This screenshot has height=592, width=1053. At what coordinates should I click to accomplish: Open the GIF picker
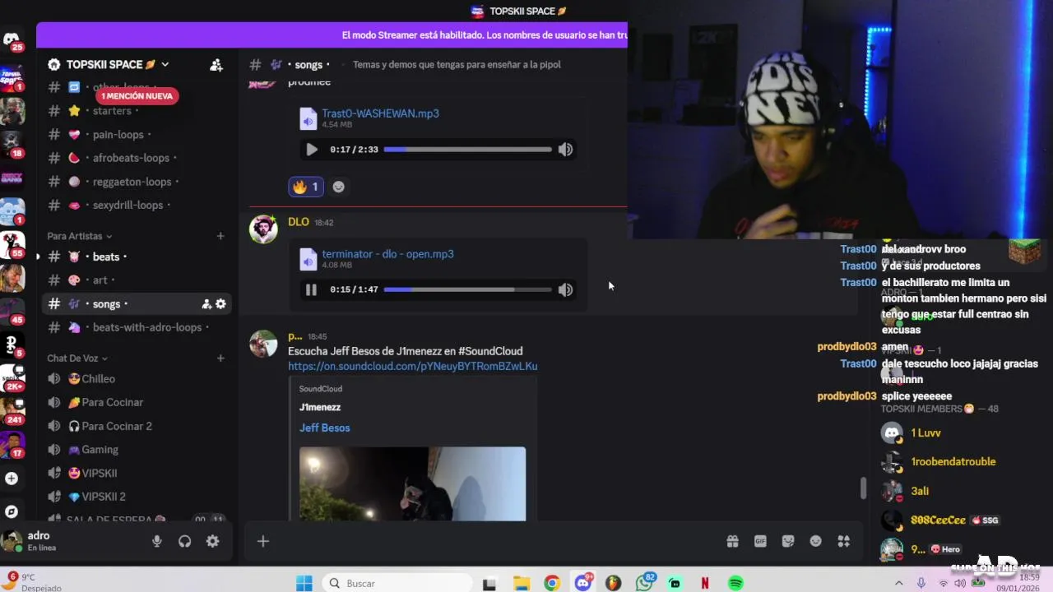[x=760, y=541]
